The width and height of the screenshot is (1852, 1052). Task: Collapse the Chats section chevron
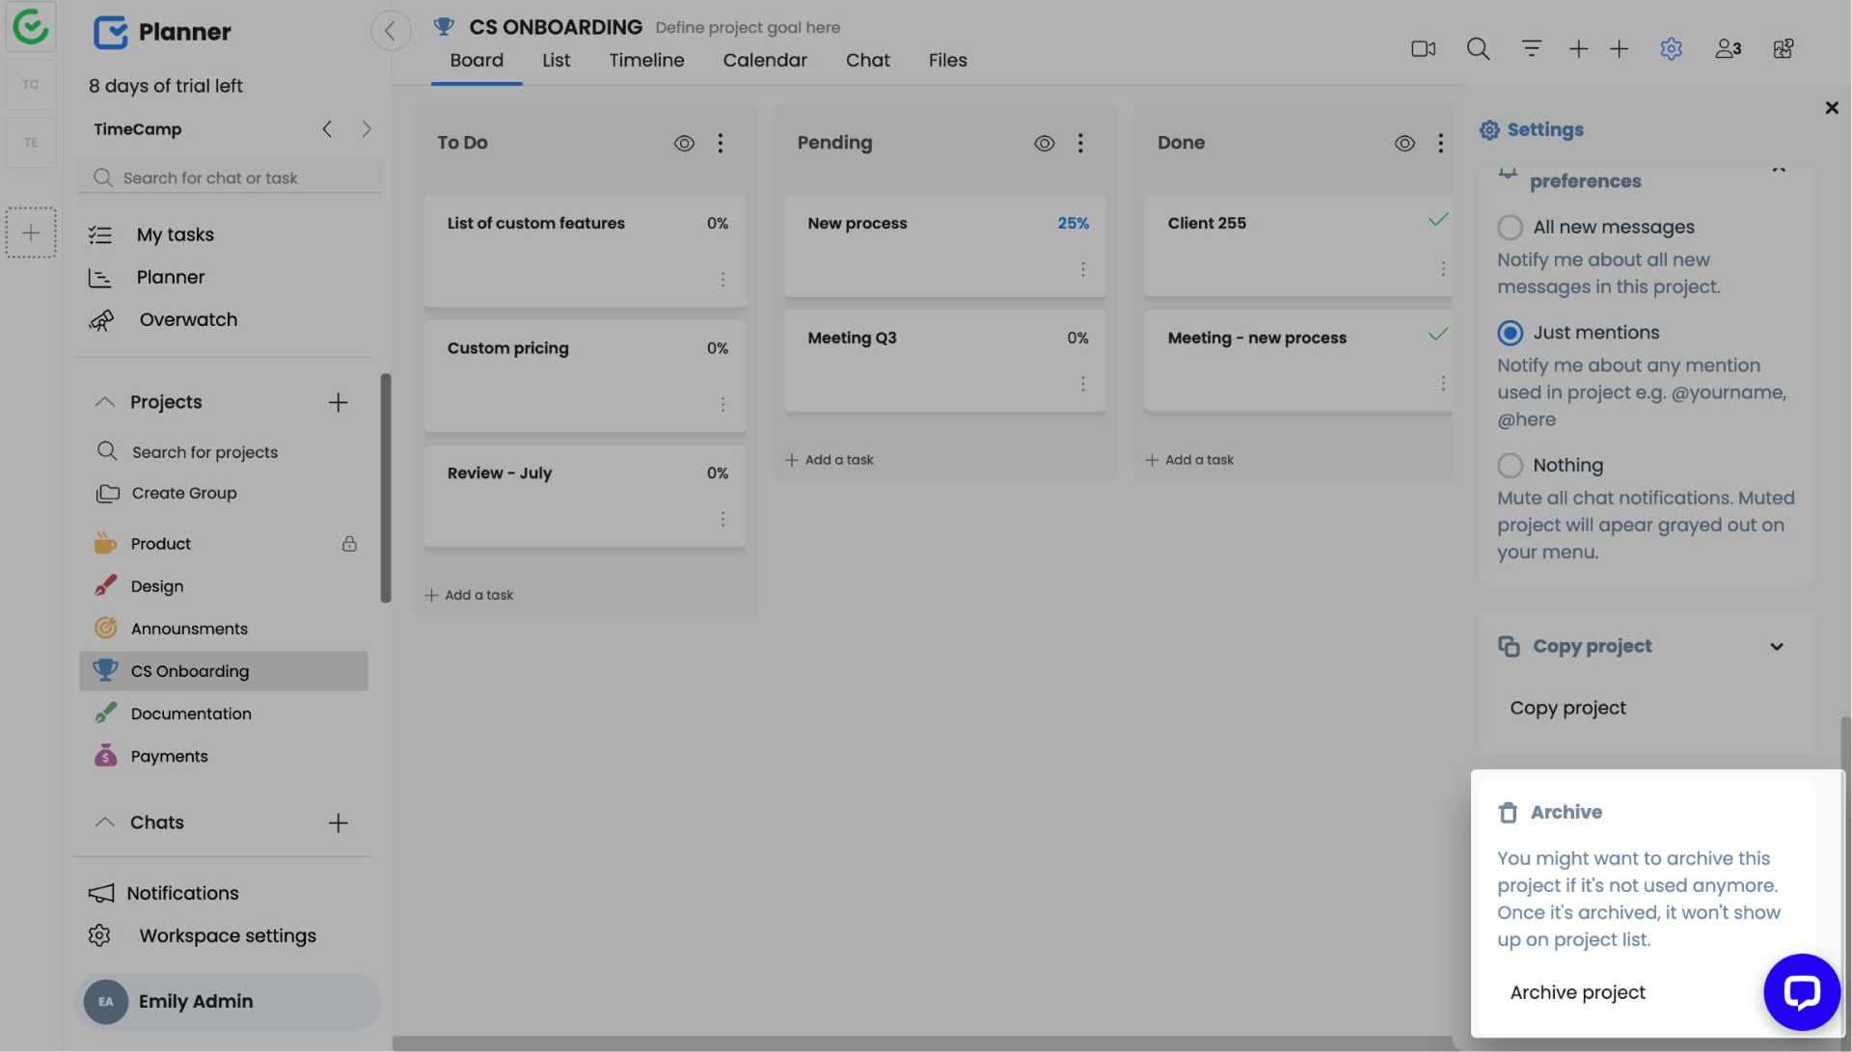click(104, 823)
